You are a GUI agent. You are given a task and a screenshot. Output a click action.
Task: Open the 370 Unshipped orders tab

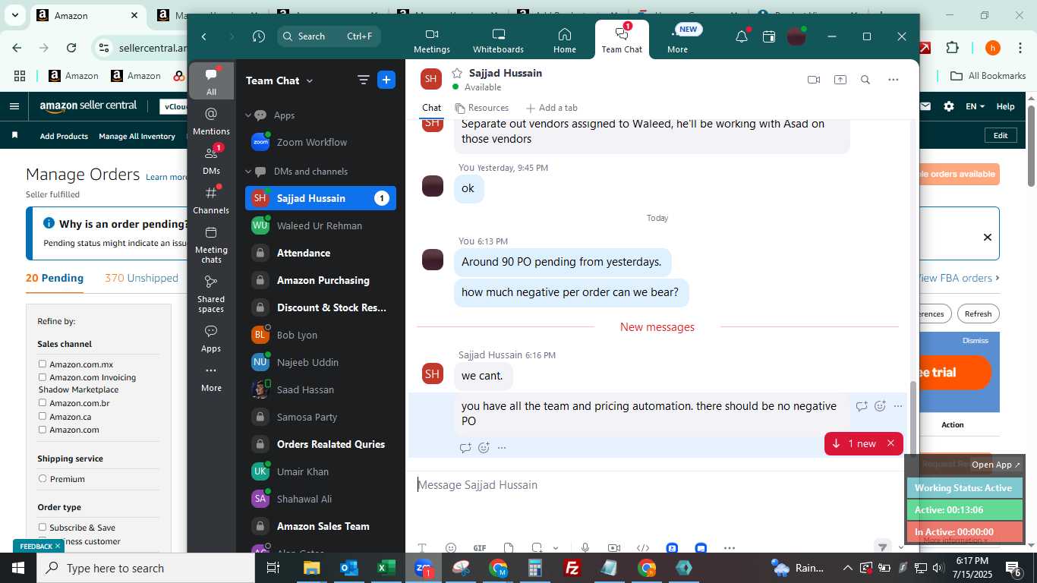point(141,278)
